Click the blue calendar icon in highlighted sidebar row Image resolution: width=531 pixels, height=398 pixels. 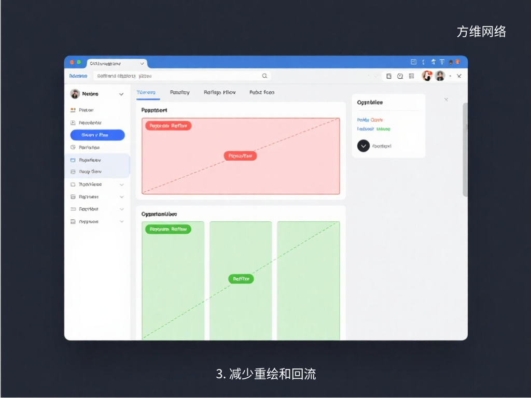[x=73, y=160]
